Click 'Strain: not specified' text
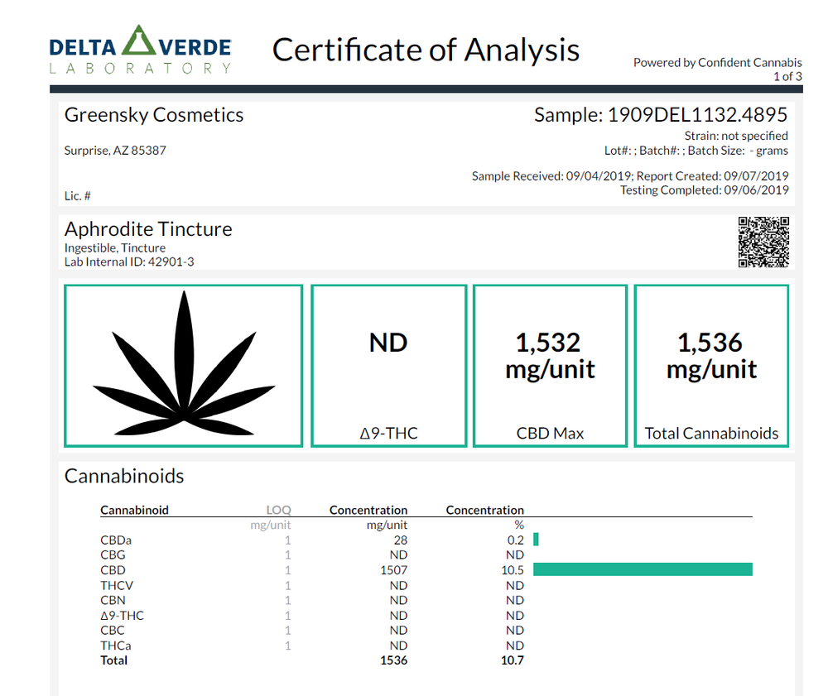Image resolution: width=828 pixels, height=696 pixels. click(x=736, y=136)
